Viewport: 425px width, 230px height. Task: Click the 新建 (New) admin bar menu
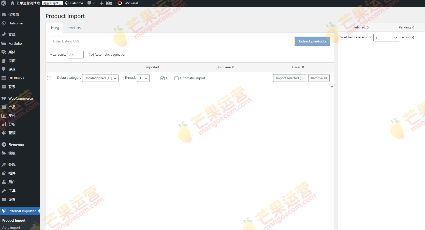tap(106, 3)
